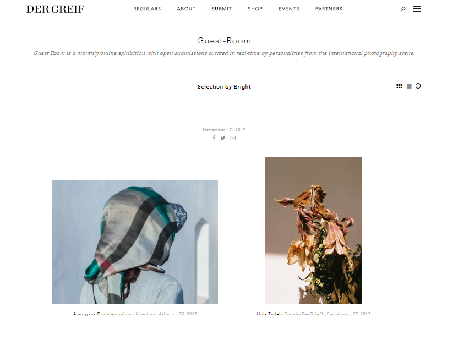Share via email envelope icon
The height and width of the screenshot is (340, 453).
[x=233, y=138]
